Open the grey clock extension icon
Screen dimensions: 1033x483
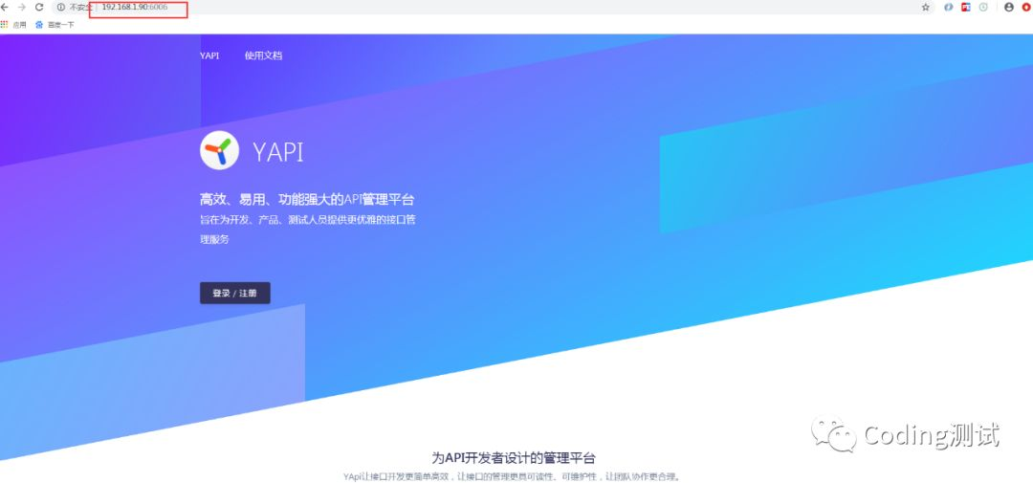983,8
